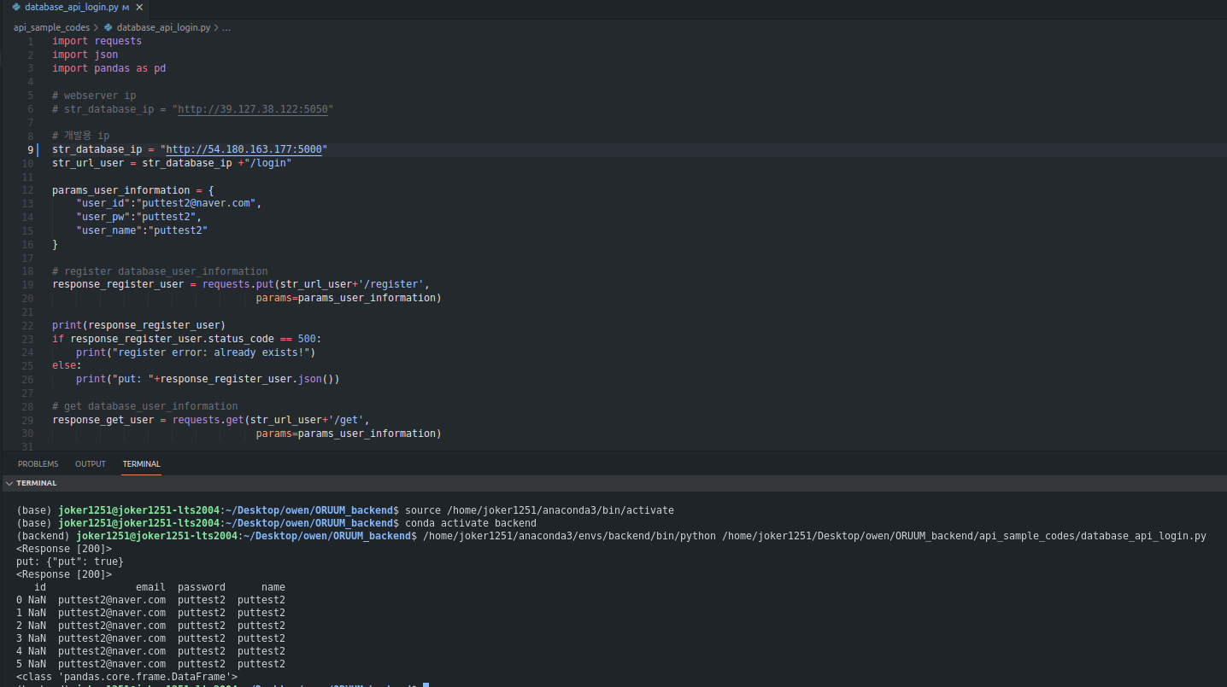Click the 'email' column header in terminal
Screen dimensions: 1227x687
[150, 587]
